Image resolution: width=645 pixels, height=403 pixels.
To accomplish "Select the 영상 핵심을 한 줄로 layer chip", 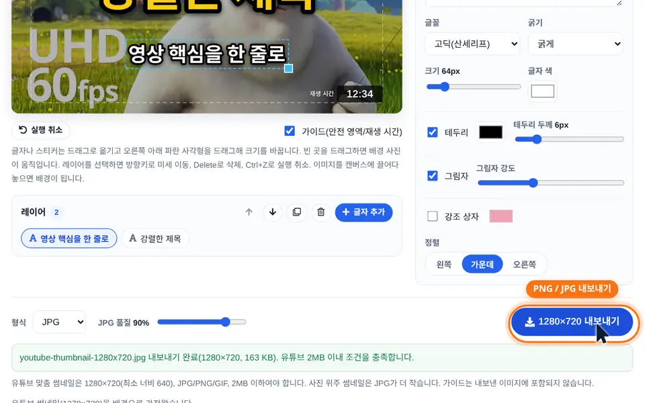I will [x=69, y=238].
